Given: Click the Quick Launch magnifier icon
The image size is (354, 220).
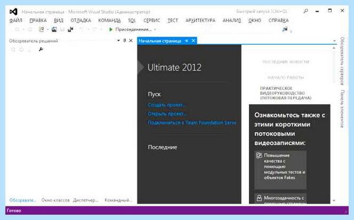Looking at the screenshot, I should coord(306,11).
